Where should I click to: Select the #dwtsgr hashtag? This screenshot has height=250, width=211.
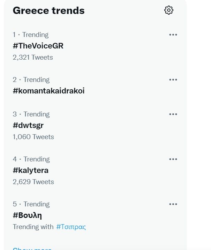[28, 125]
